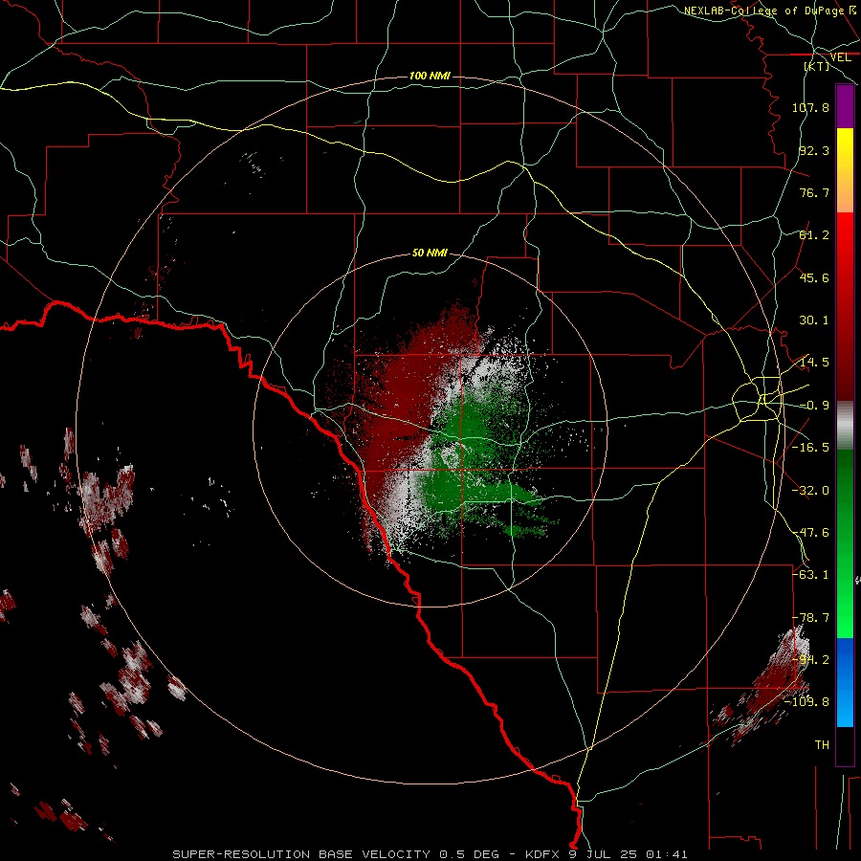This screenshot has height=861, width=861.
Task: Click the 45.6 velocity scale value
Action: click(814, 277)
